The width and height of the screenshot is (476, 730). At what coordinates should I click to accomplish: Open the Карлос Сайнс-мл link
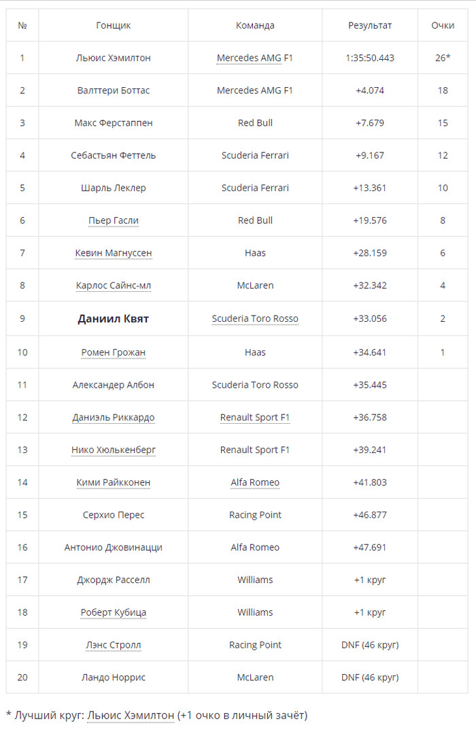[114, 286]
